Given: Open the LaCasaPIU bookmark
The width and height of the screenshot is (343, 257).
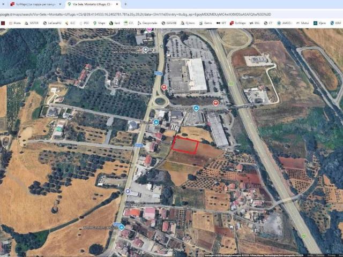Looking at the screenshot, I should tap(53, 23).
